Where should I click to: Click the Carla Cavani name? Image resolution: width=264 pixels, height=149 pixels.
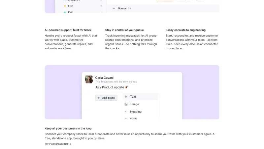click(x=104, y=78)
